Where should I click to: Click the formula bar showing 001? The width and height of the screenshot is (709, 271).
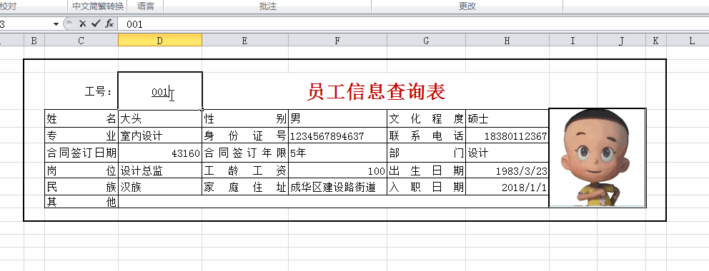pos(412,24)
